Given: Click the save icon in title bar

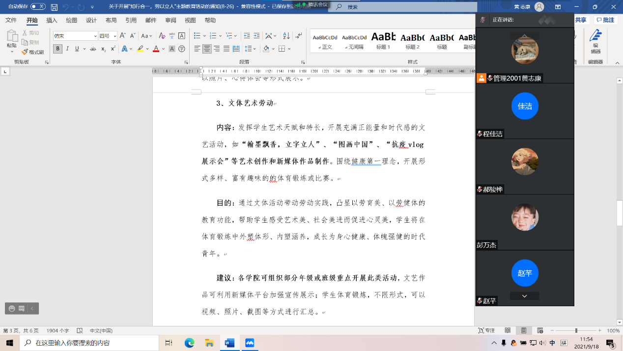Looking at the screenshot, I should 54,7.
